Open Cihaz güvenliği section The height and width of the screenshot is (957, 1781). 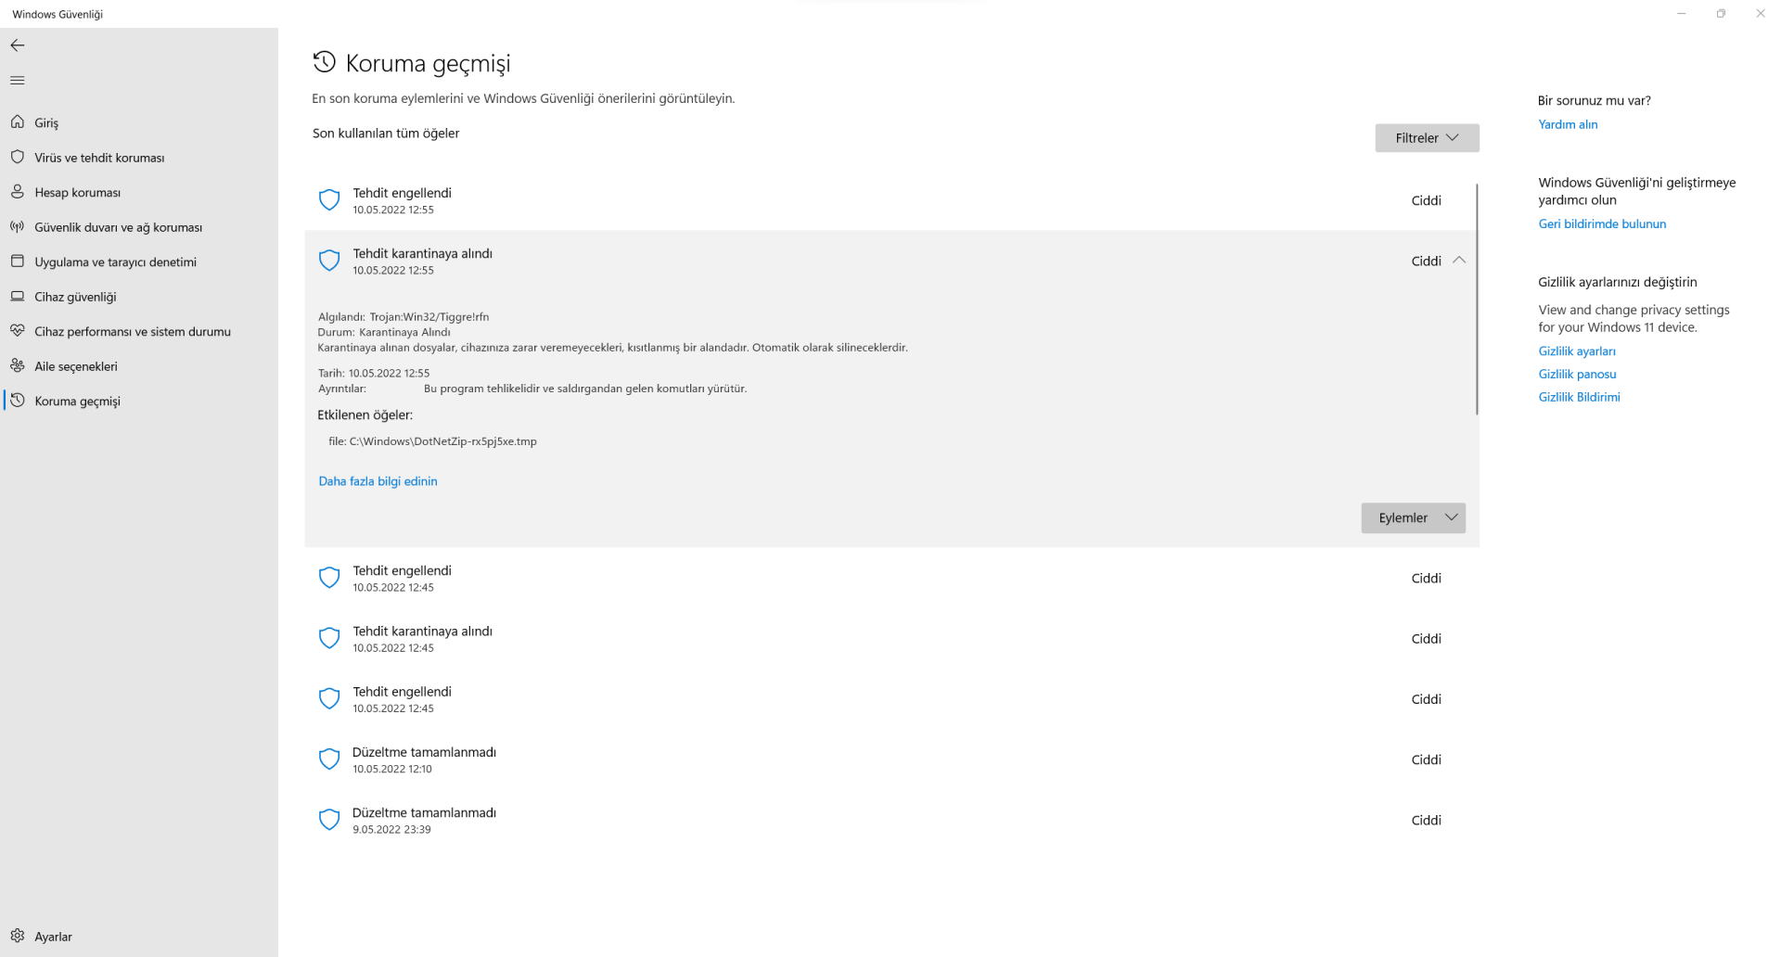click(x=139, y=297)
